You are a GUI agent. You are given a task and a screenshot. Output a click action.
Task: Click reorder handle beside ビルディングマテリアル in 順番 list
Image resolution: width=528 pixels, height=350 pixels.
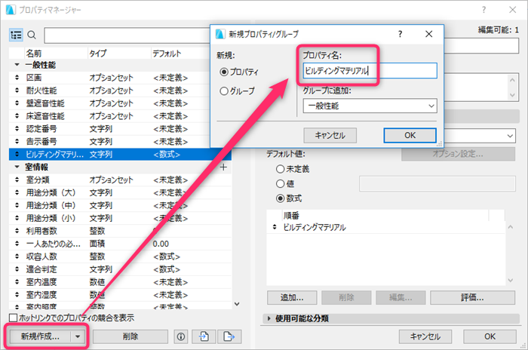coord(275,227)
